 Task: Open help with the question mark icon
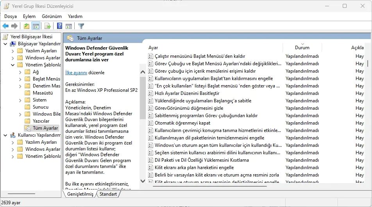59,26
